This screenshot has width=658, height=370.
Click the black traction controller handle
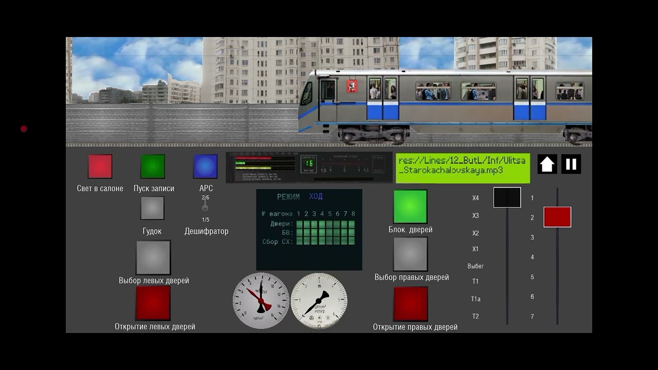[x=507, y=197]
